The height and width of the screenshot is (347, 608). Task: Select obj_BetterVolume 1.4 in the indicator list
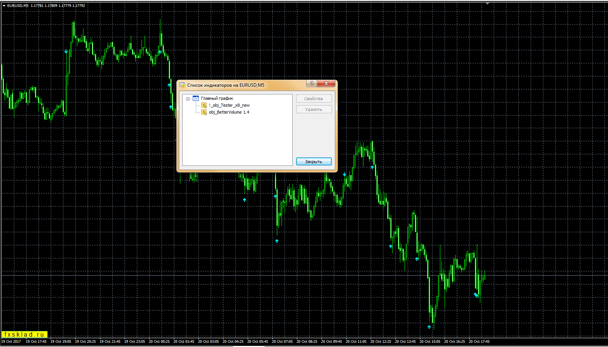coord(229,112)
